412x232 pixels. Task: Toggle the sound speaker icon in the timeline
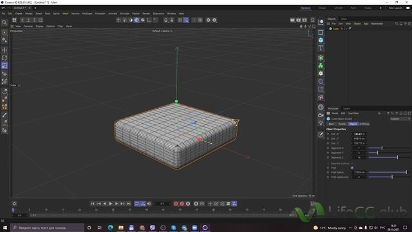149,204
